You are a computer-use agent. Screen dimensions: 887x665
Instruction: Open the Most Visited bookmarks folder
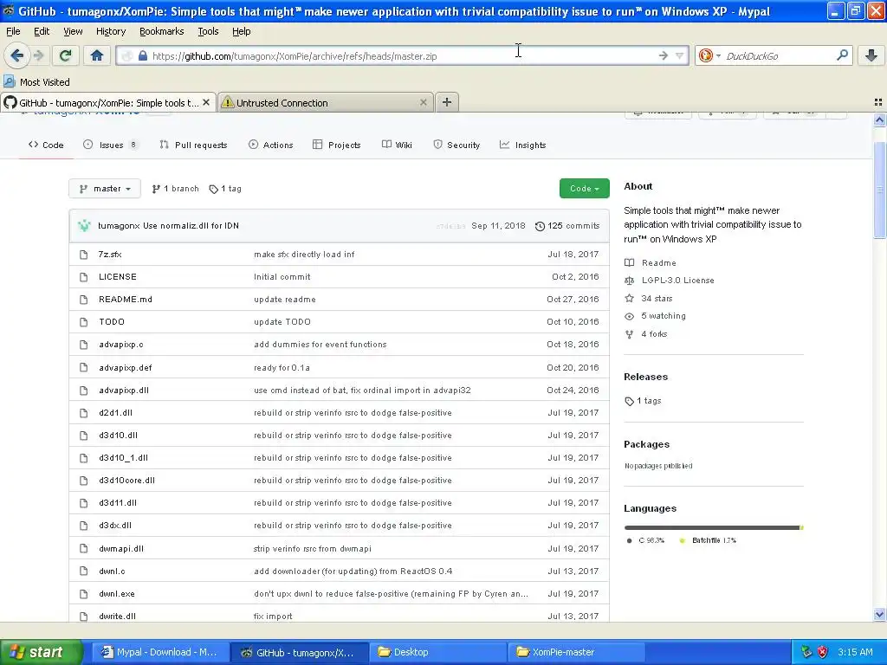click(x=36, y=82)
